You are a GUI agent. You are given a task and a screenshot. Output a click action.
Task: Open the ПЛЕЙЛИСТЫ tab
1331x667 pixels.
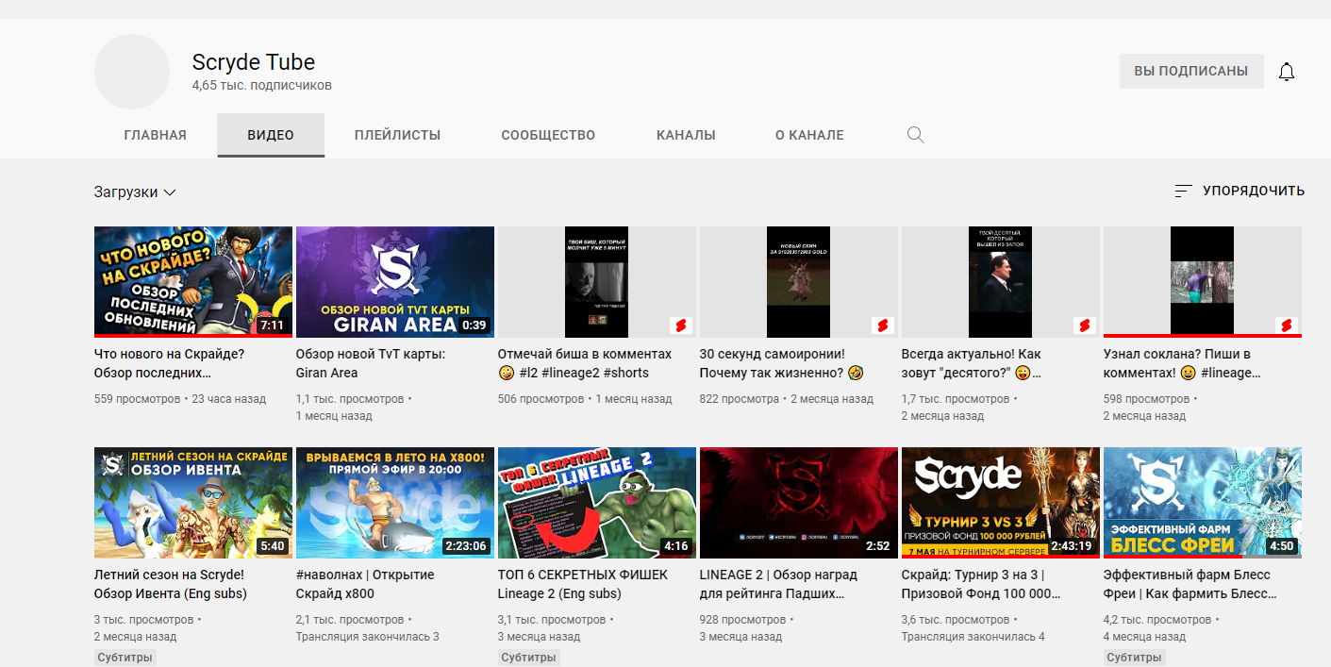tap(397, 135)
